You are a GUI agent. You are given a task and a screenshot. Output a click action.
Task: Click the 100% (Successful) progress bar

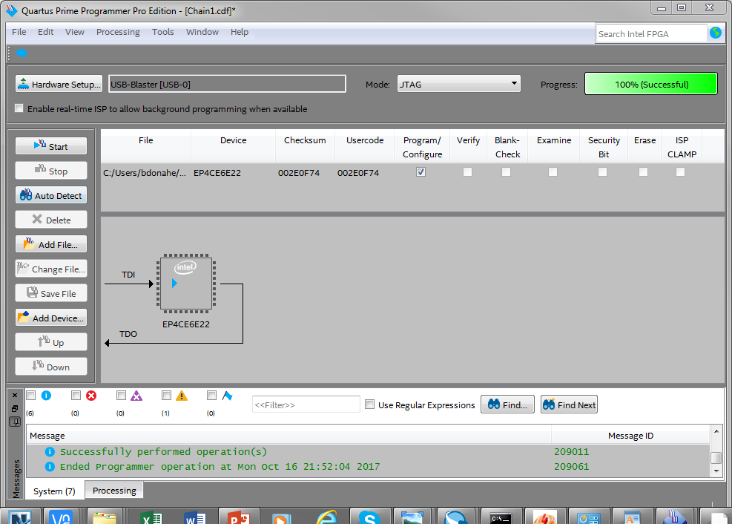pyautogui.click(x=650, y=84)
